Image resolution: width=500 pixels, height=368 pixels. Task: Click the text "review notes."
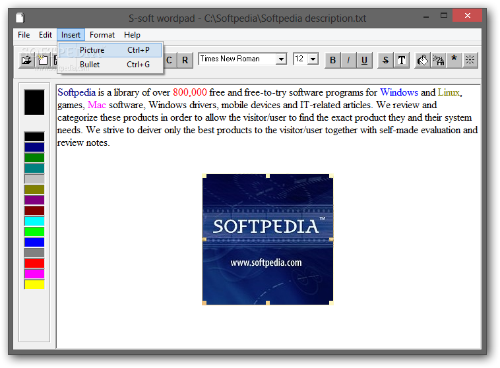point(84,143)
